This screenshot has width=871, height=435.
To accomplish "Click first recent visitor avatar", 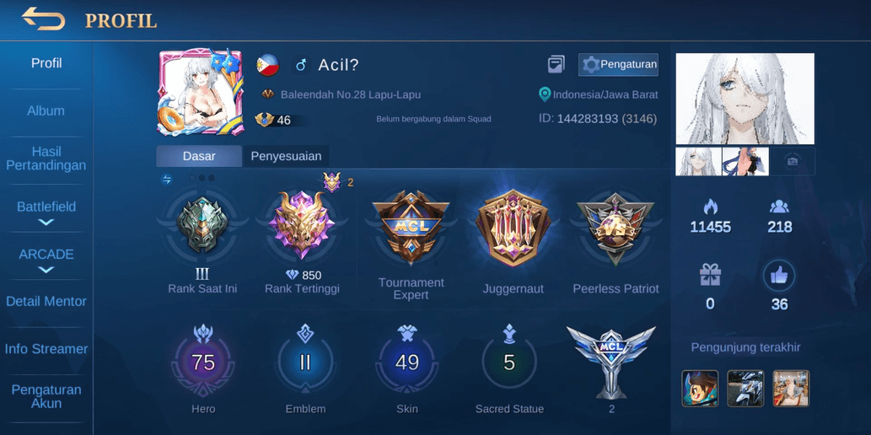I will [700, 389].
